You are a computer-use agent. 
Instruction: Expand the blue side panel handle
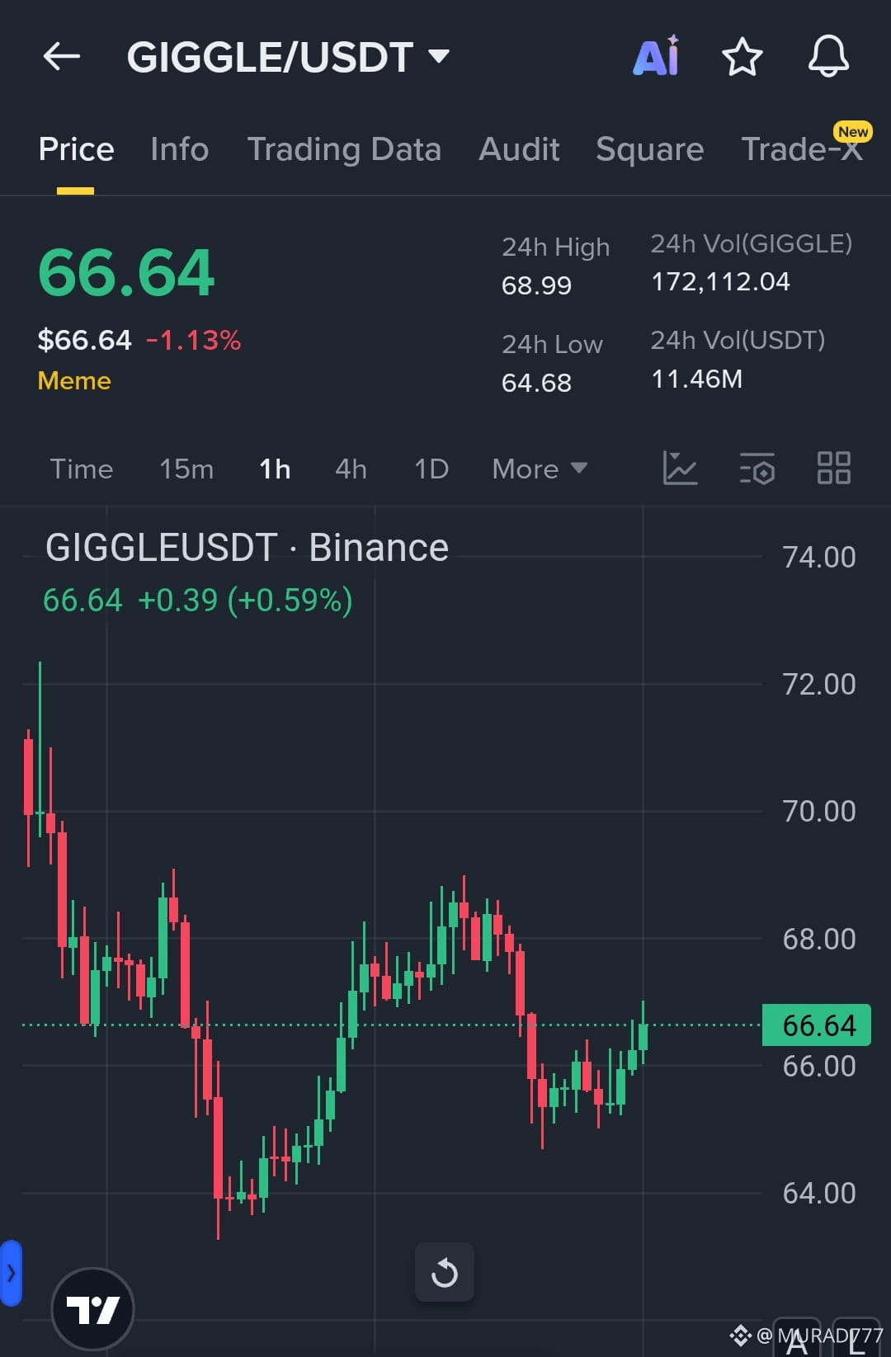(11, 1273)
